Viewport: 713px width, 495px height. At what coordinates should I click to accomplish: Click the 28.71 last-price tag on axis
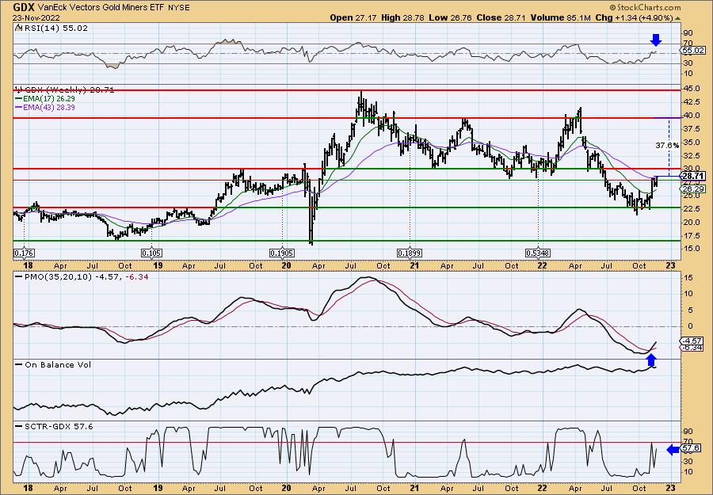tap(694, 176)
